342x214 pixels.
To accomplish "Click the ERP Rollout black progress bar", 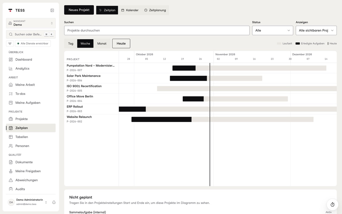I will (x=132, y=109).
